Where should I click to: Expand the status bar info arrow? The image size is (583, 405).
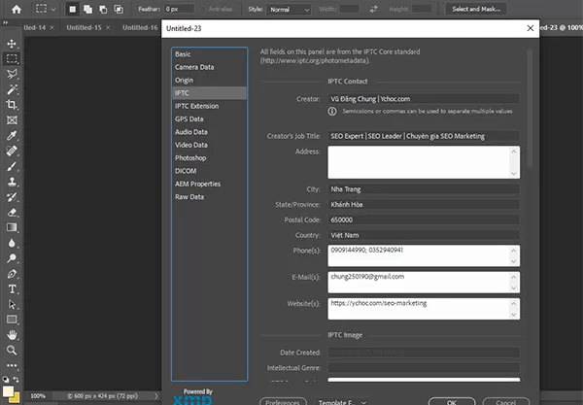(x=156, y=396)
